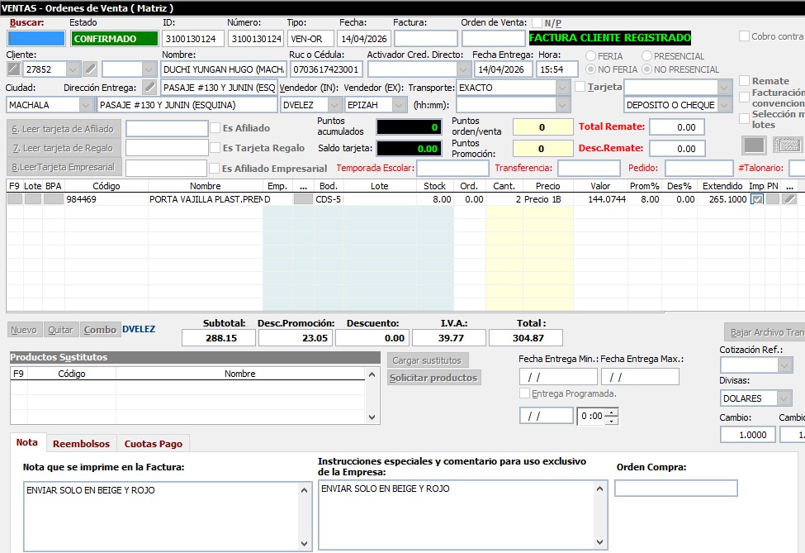
Task: Expand the Ciudad MACHALA dropdown
Action: point(87,105)
